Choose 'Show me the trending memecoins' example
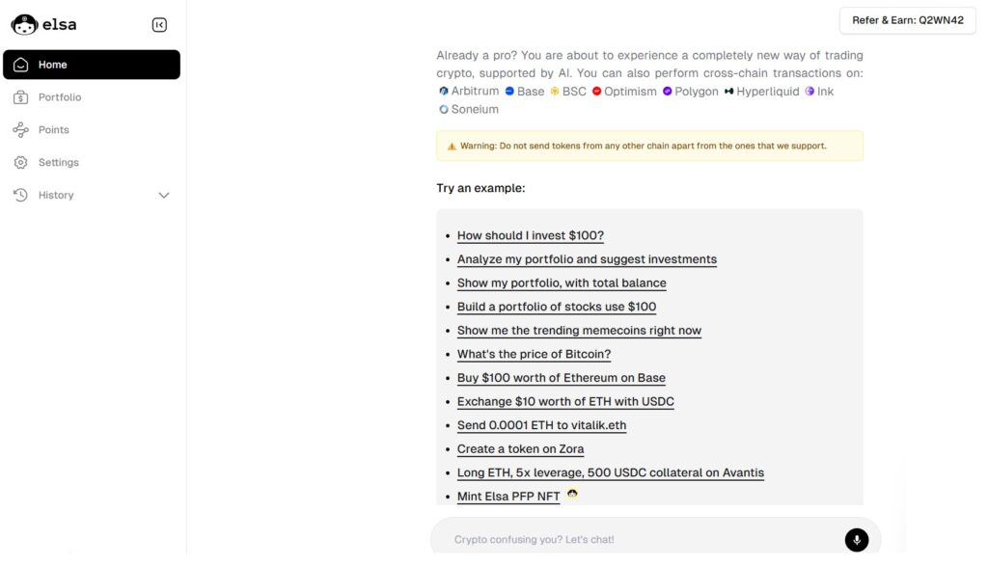Viewport: 988px width, 565px height. (579, 331)
